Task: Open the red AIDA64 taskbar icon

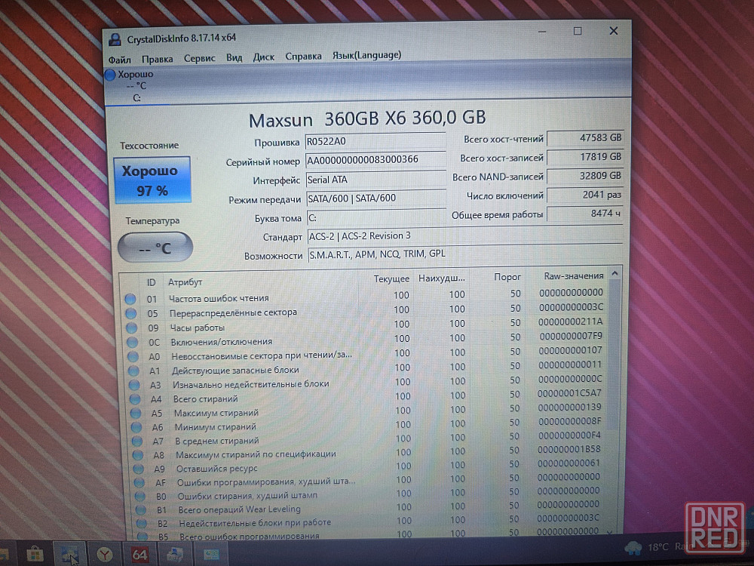Action: coord(139,555)
